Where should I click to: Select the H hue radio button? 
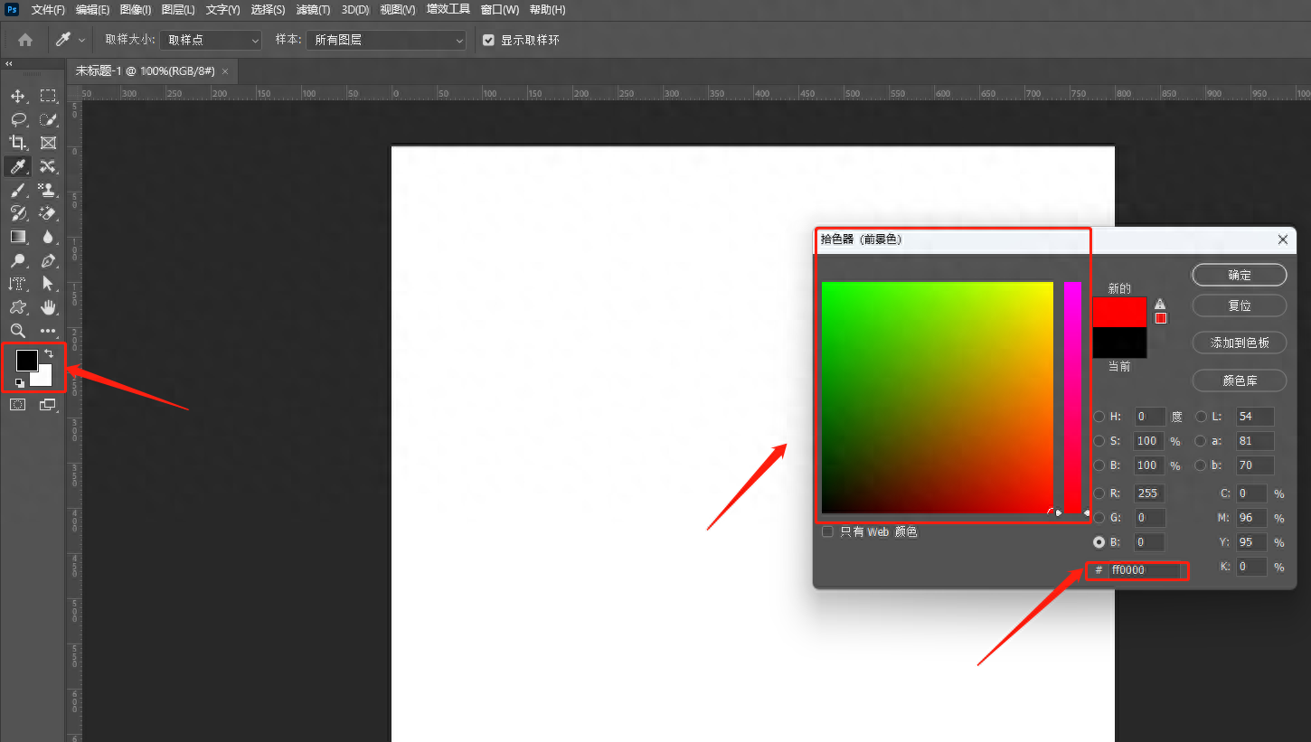click(1099, 417)
